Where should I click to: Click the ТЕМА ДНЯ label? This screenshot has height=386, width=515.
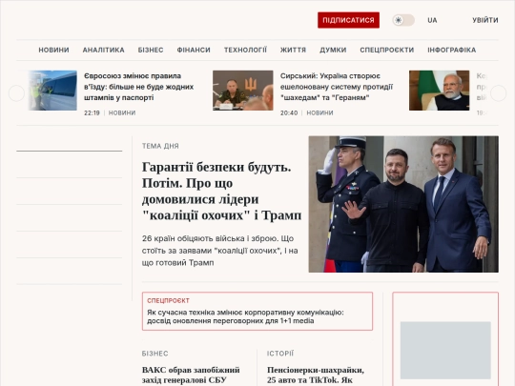click(x=160, y=146)
